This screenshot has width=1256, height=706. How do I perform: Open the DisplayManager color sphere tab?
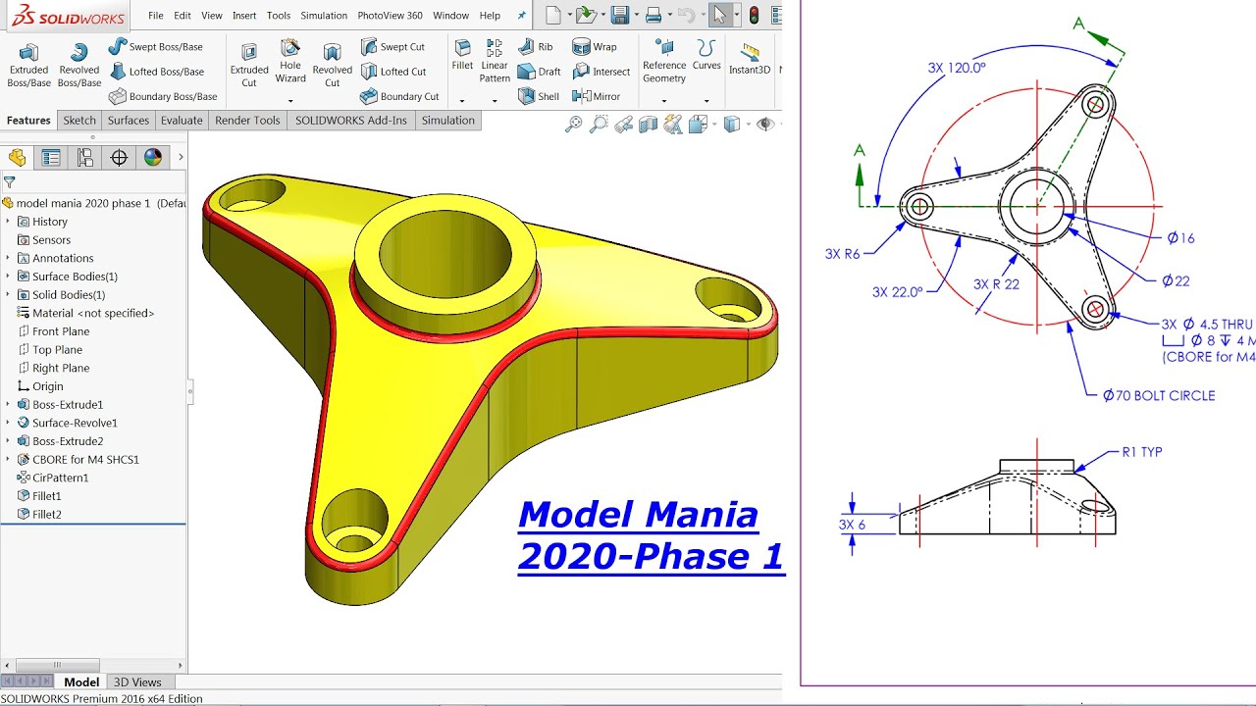tap(152, 158)
